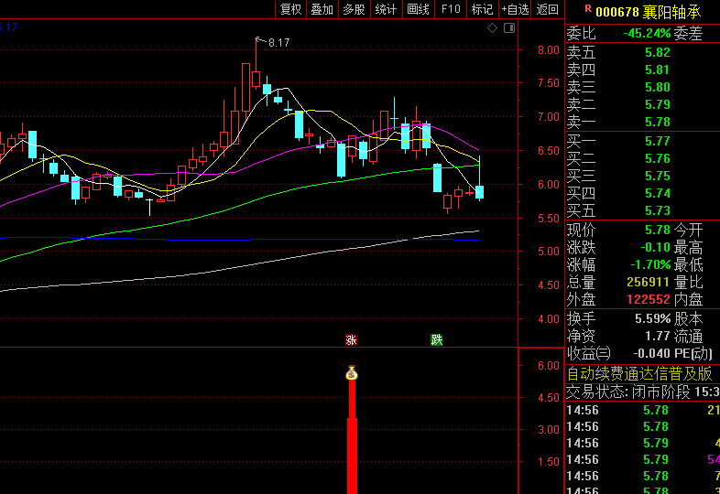Select the 买五 price 5.73
Image resolution: width=720 pixels, height=494 pixels.
pyautogui.click(x=658, y=210)
